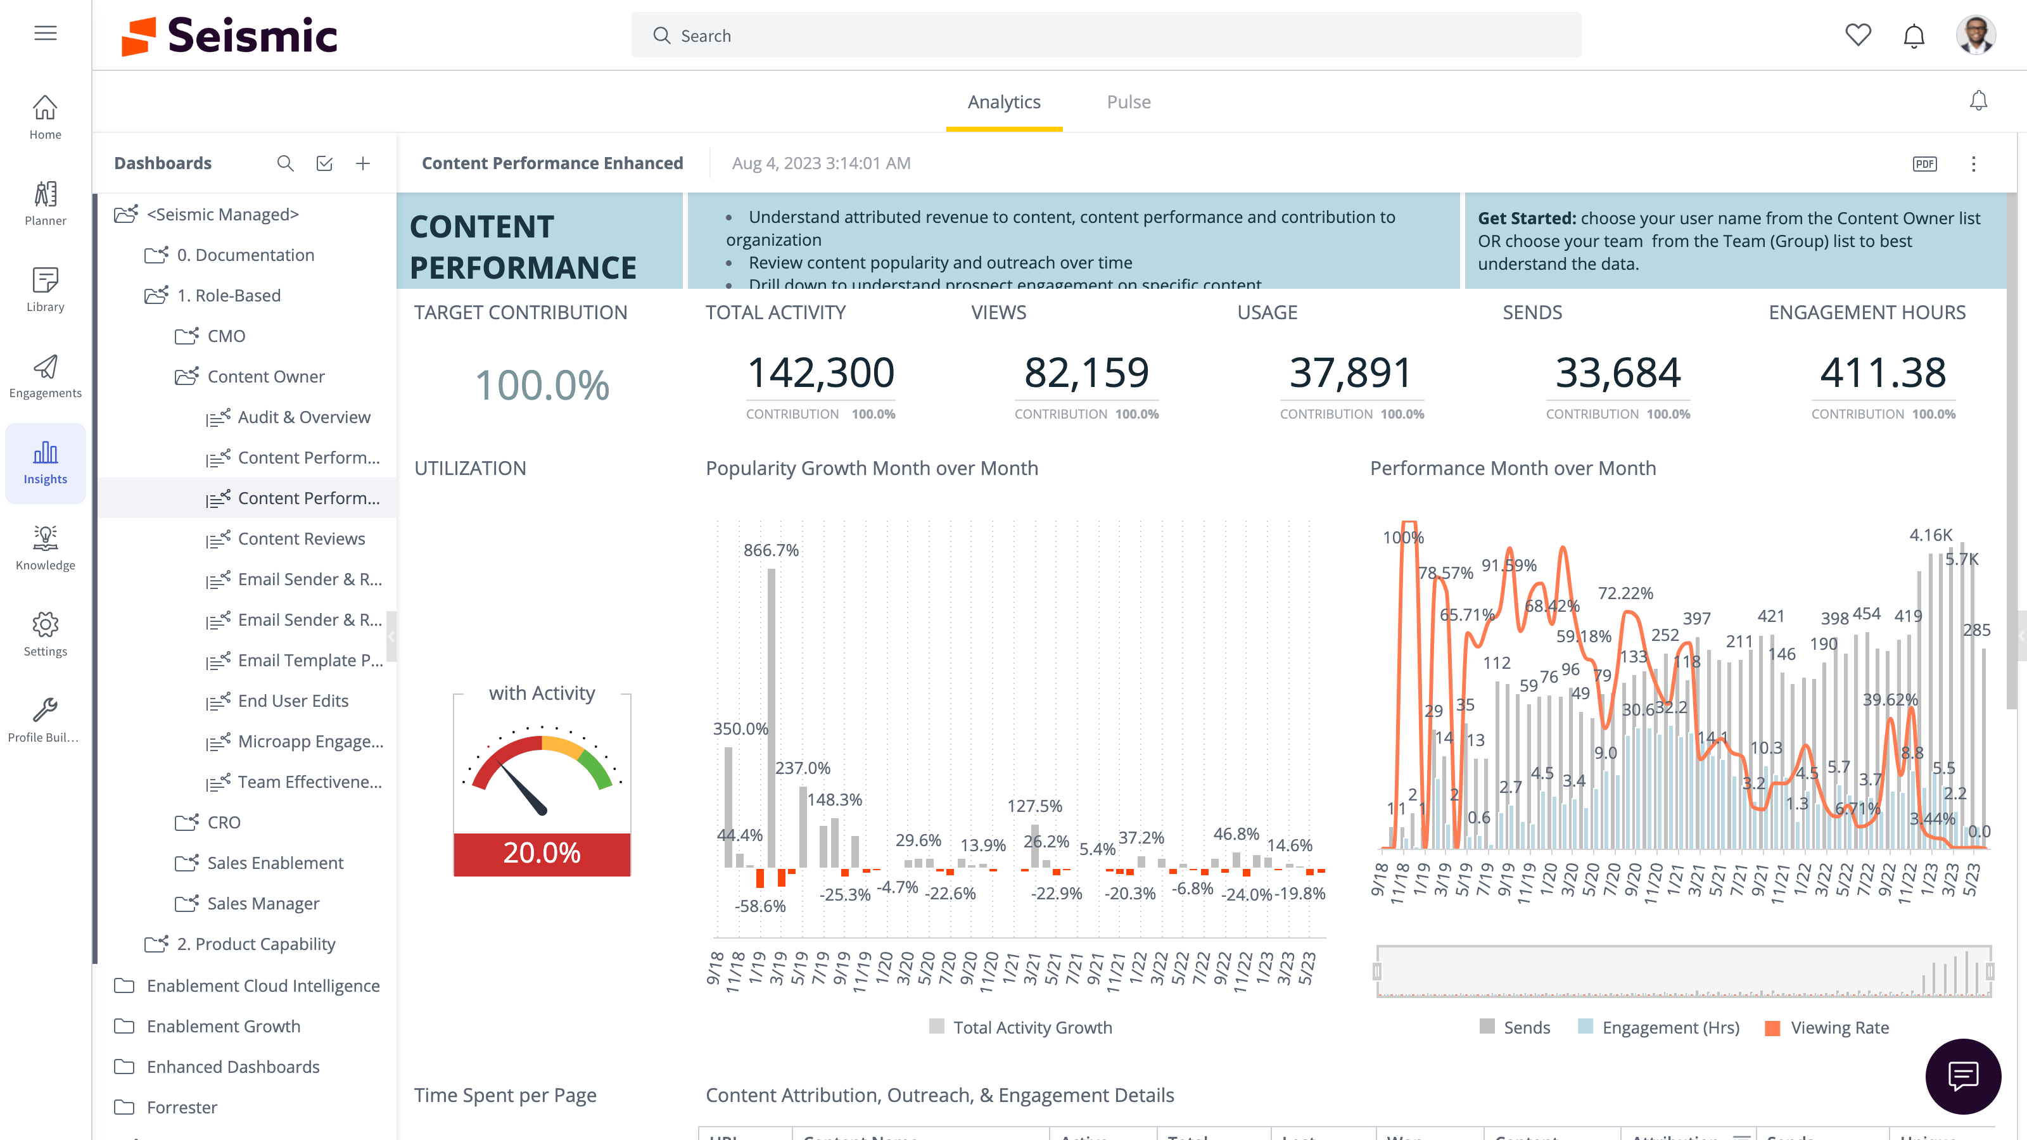Open the hamburger navigation menu
Viewport: 2027px width, 1140px height.
[45, 33]
